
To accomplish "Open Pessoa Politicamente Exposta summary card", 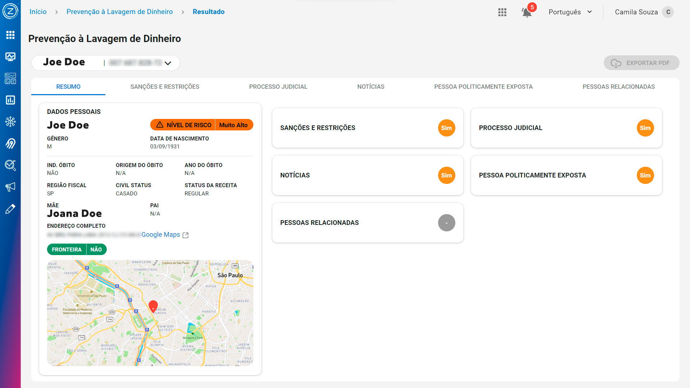I will tap(566, 175).
